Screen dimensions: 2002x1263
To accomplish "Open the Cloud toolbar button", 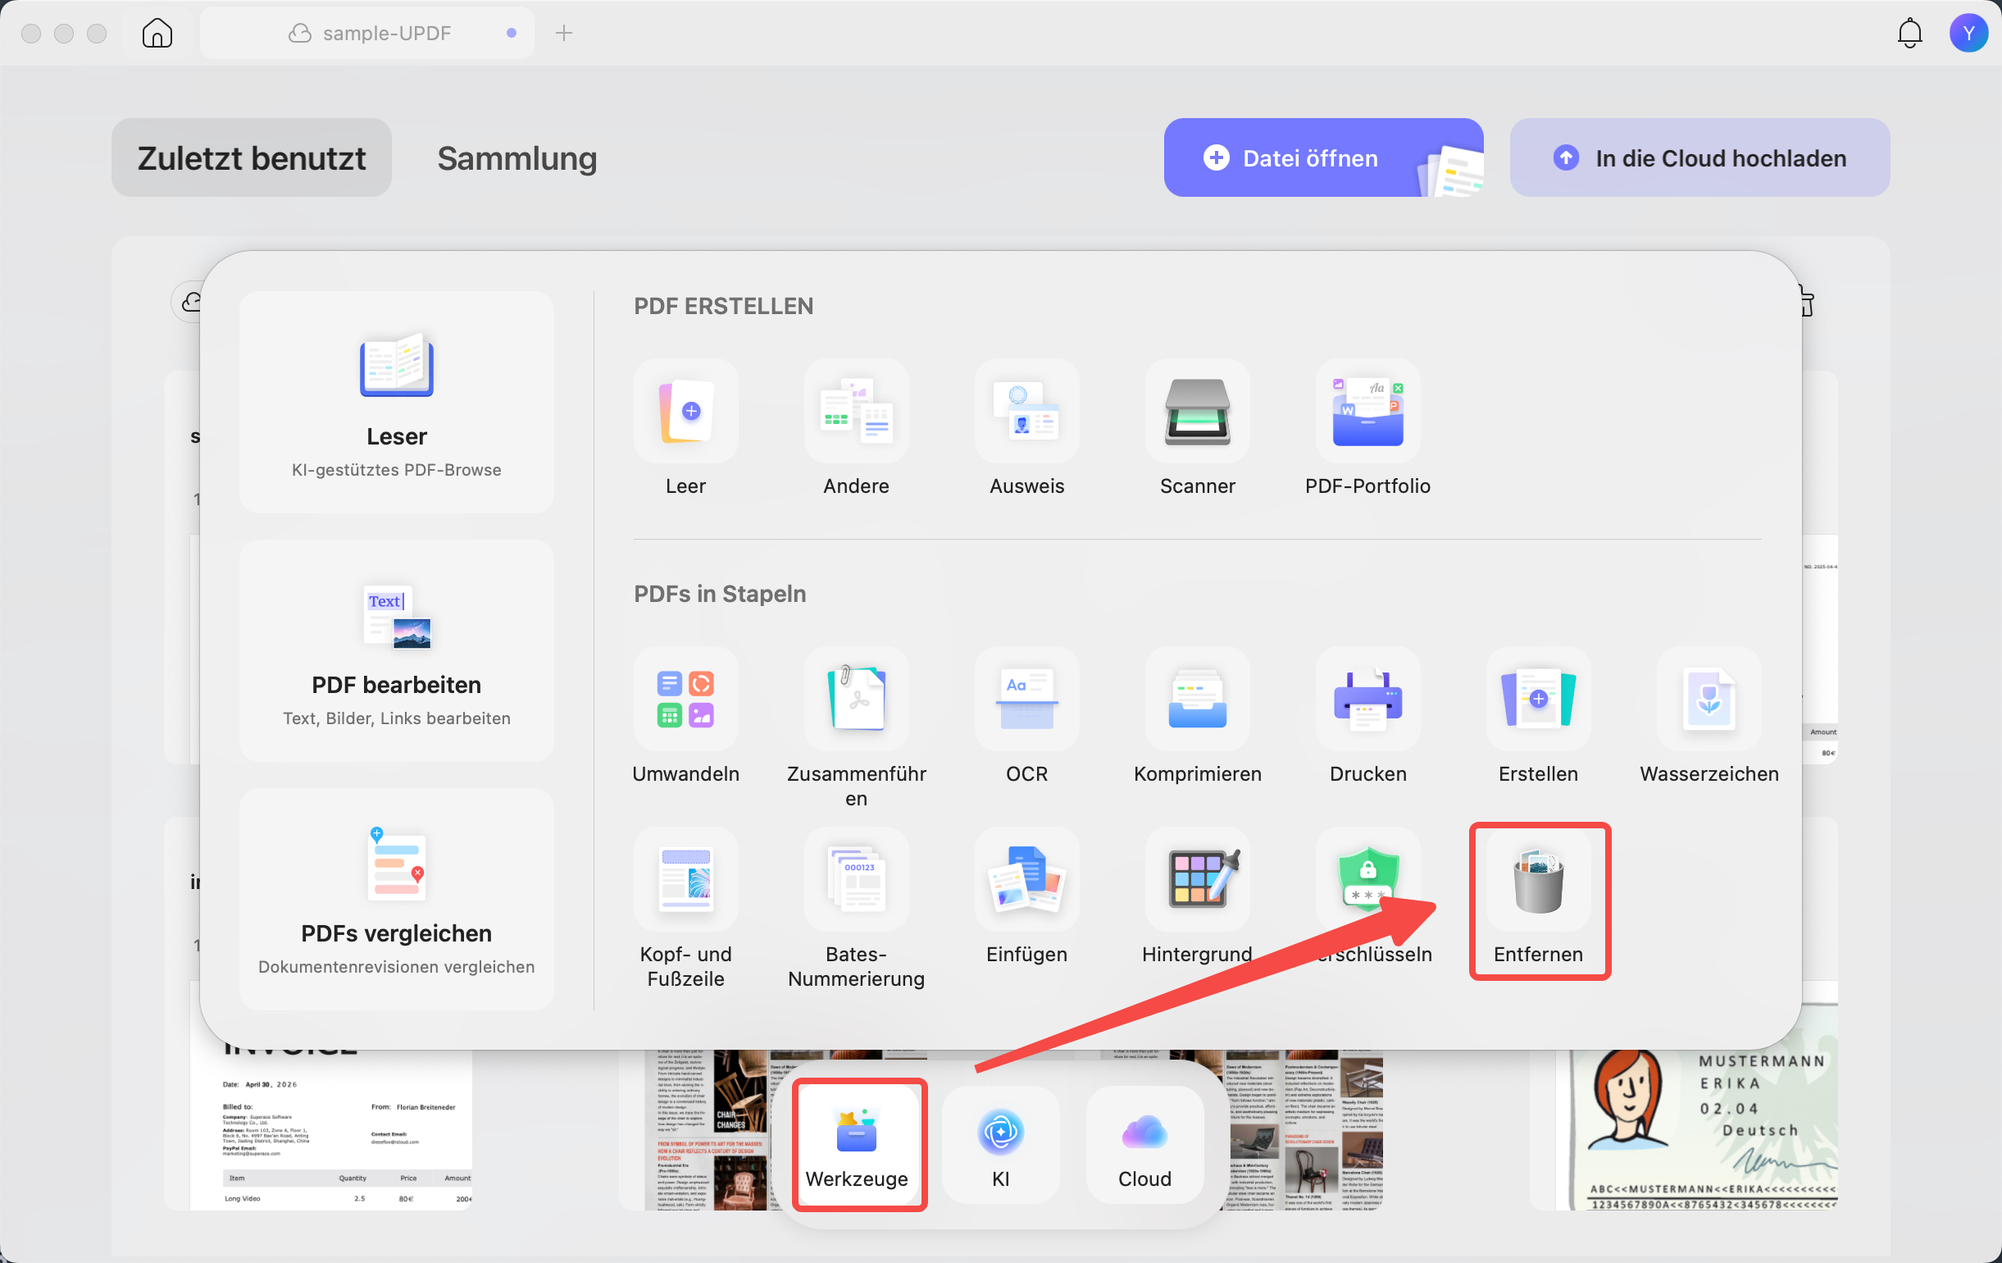I will [x=1144, y=1145].
